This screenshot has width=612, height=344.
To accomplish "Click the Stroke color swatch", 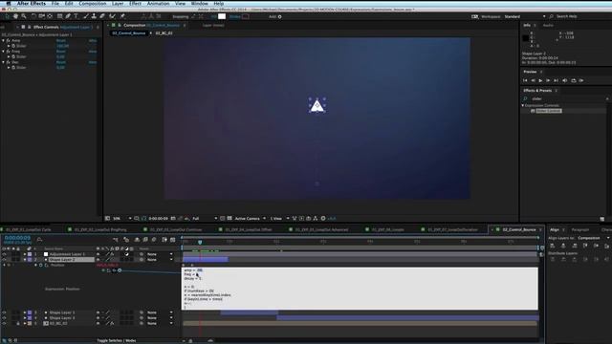I will pyautogui.click(x=246, y=17).
